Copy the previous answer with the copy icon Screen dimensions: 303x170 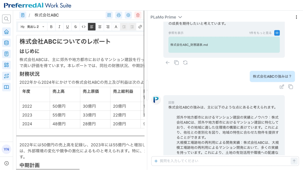pos(176,62)
